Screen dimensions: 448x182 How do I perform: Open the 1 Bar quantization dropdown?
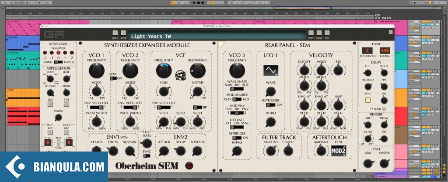pos(47,3)
